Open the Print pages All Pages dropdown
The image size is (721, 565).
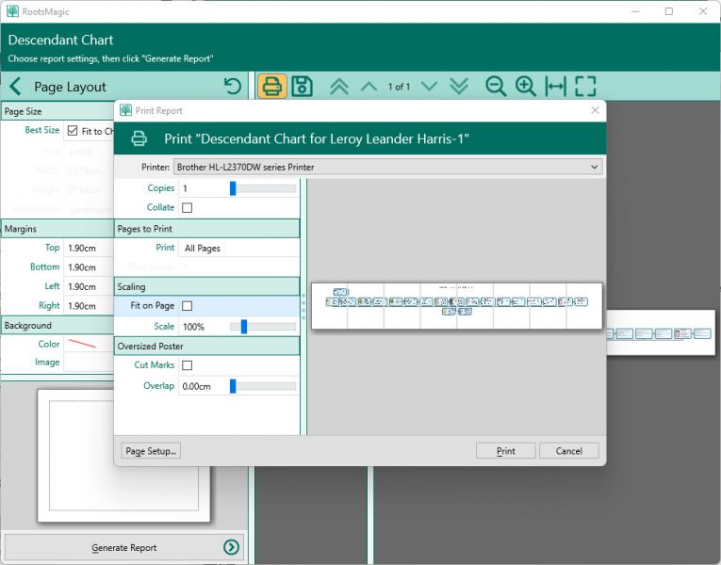click(238, 248)
